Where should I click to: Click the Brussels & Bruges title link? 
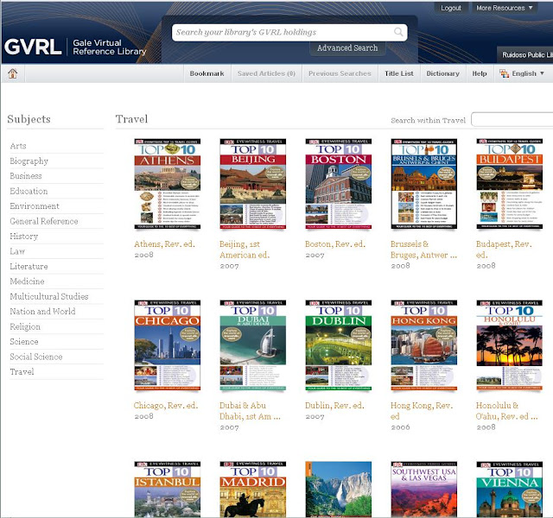423,250
